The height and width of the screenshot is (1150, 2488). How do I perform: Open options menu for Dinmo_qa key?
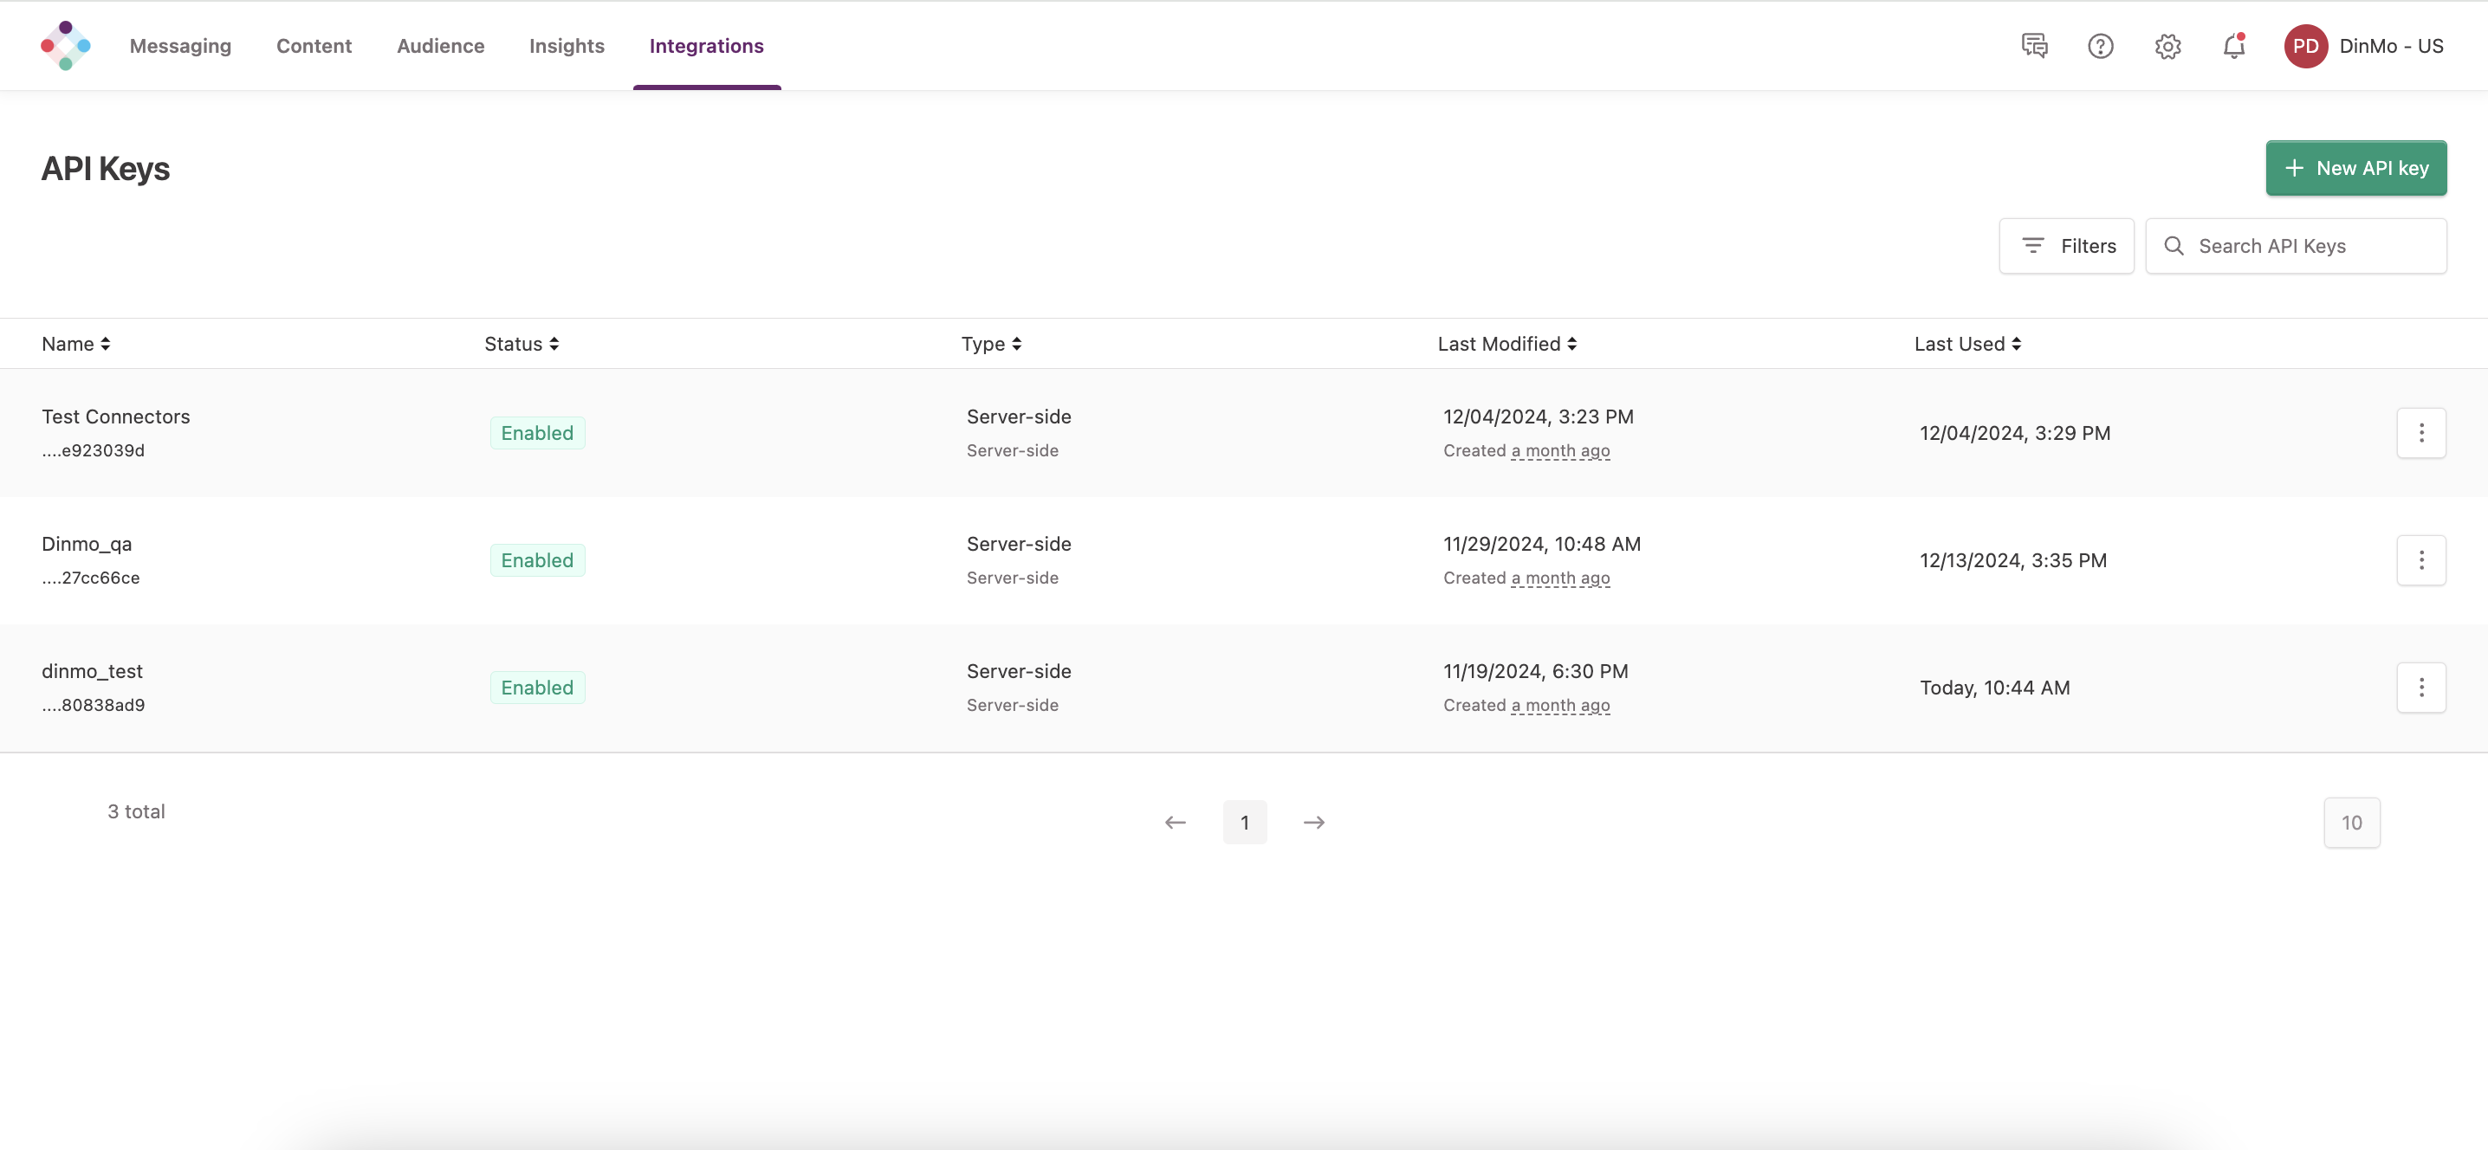[2420, 560]
